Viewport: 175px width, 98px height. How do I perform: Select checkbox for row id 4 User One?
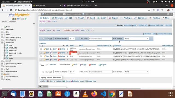(x=41, y=60)
